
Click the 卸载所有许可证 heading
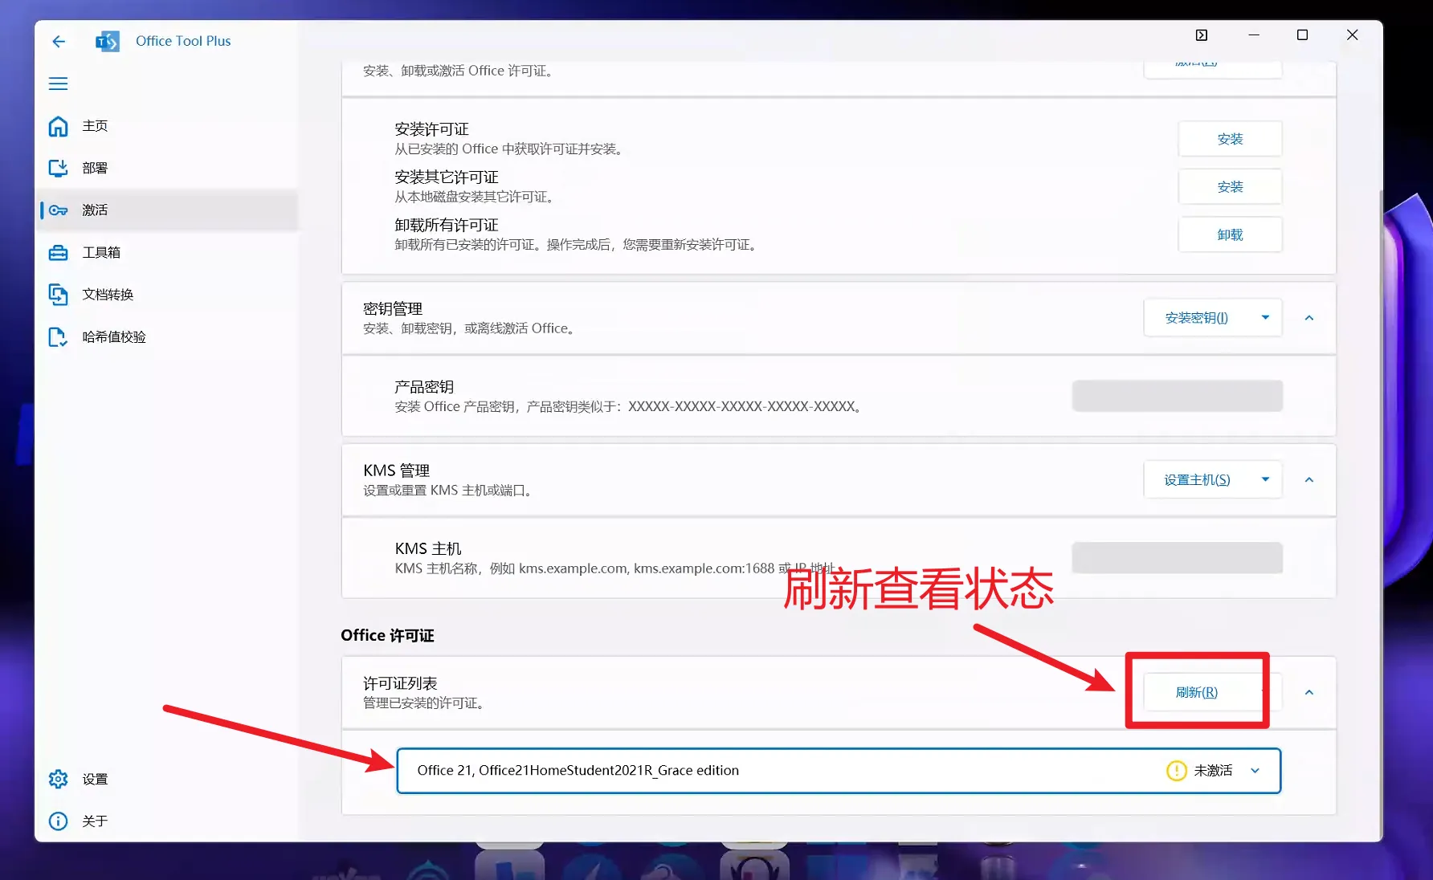click(x=447, y=226)
